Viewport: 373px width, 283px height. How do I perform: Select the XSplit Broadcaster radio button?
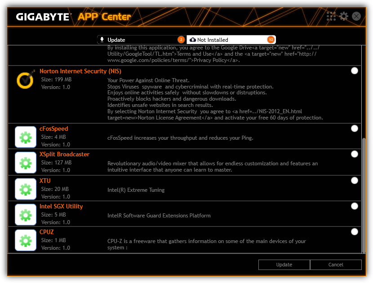coord(355,154)
